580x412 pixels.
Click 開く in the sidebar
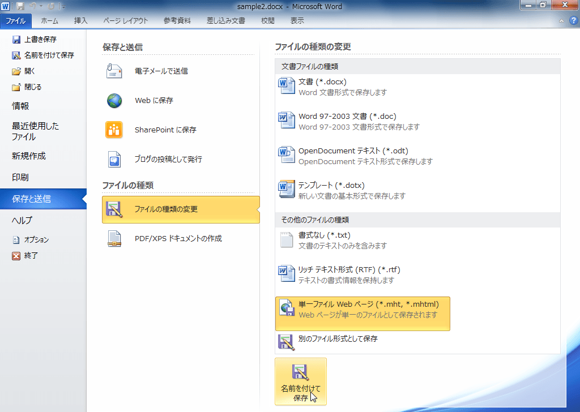(x=23, y=71)
